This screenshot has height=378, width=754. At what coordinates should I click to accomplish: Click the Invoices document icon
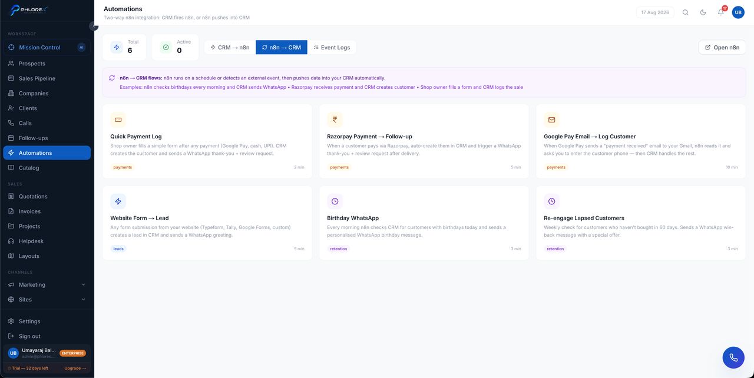coord(11,211)
